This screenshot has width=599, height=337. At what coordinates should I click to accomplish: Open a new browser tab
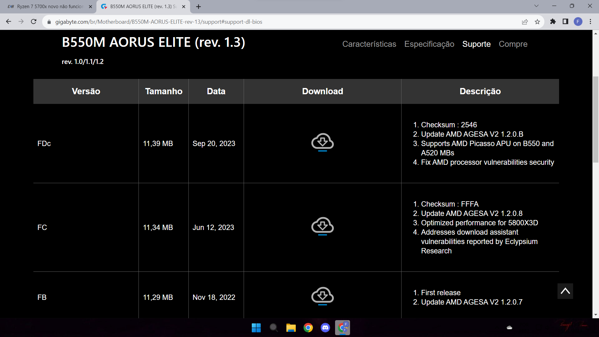pyautogui.click(x=198, y=7)
